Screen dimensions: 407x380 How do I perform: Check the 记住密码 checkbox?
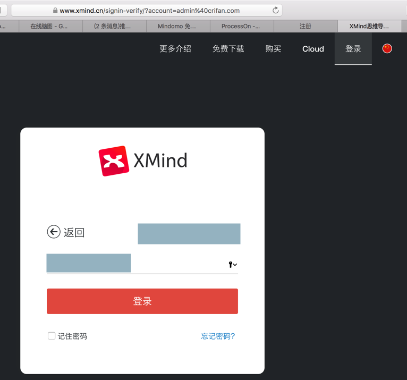(x=52, y=335)
